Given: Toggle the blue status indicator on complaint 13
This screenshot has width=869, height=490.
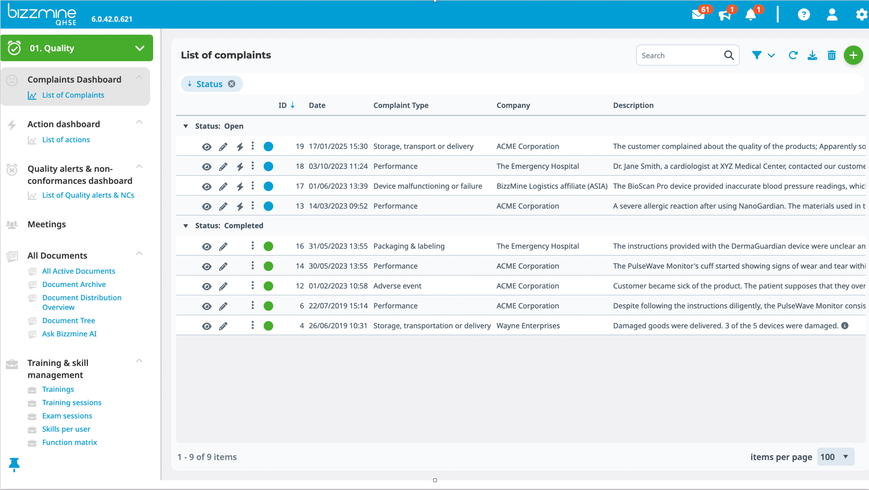Looking at the screenshot, I should [268, 206].
